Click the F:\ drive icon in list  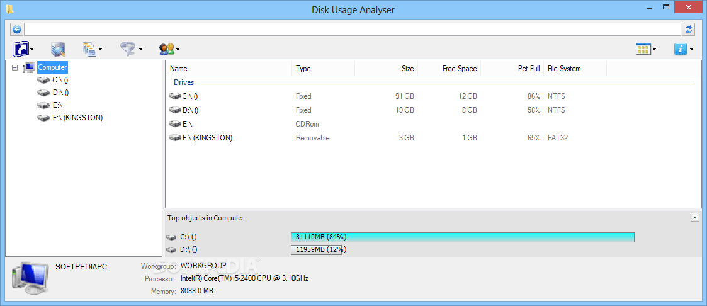point(175,138)
